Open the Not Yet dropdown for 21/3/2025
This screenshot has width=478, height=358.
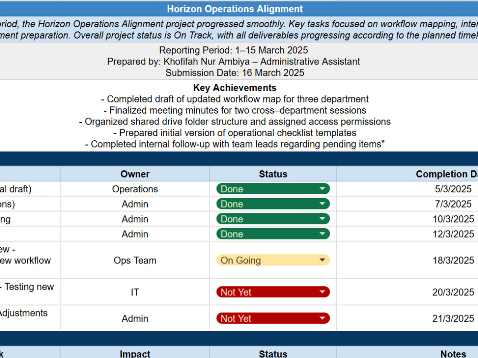point(273,318)
